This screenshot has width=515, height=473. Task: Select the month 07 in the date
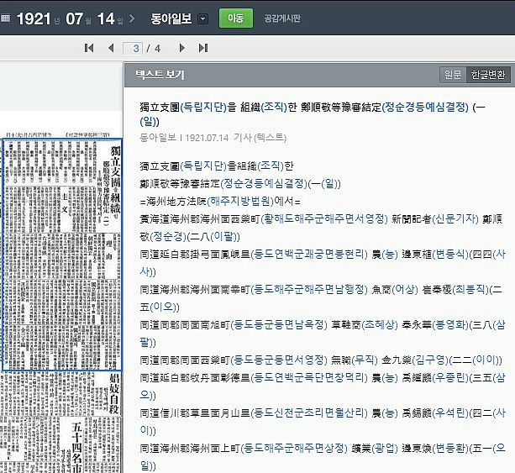click(74, 18)
